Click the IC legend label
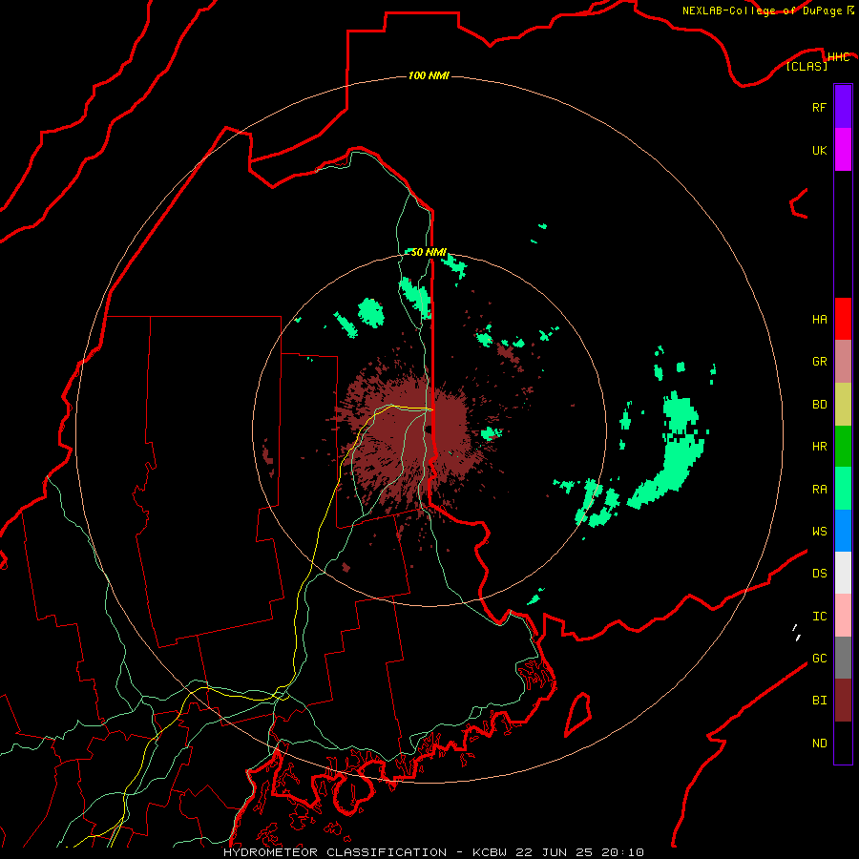The image size is (859, 859). pos(819,617)
